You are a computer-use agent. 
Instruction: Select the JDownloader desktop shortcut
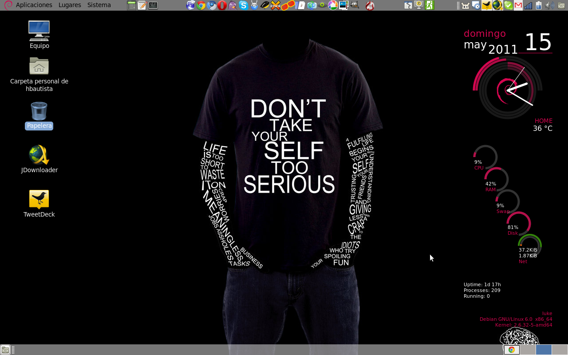point(39,159)
